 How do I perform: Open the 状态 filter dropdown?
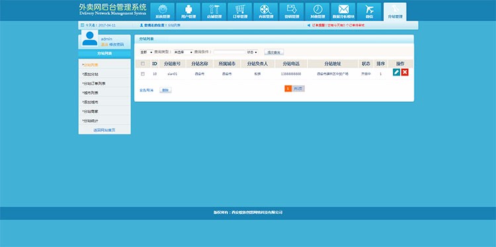[x=252, y=52]
